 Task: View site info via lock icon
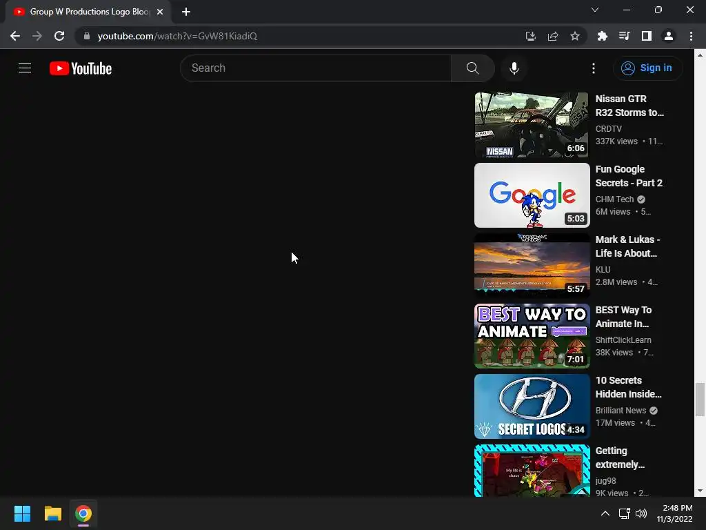(87, 36)
